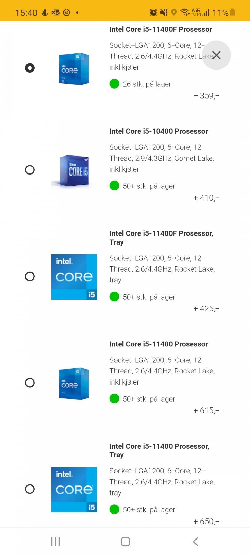Tap the 10th Gen Core i5 box image
250x556 pixels.
tap(74, 171)
